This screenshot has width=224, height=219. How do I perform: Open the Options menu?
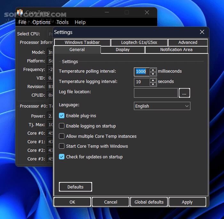pyautogui.click(x=41, y=22)
